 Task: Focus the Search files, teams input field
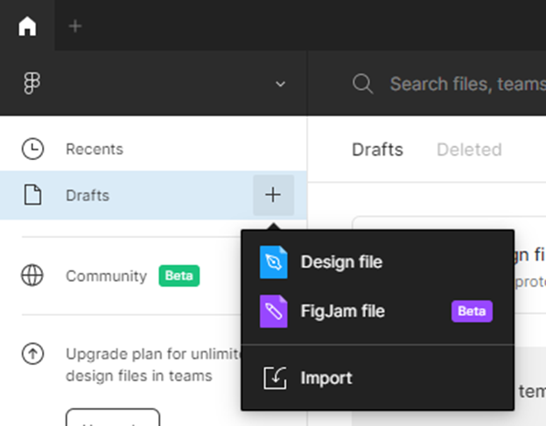click(x=466, y=84)
